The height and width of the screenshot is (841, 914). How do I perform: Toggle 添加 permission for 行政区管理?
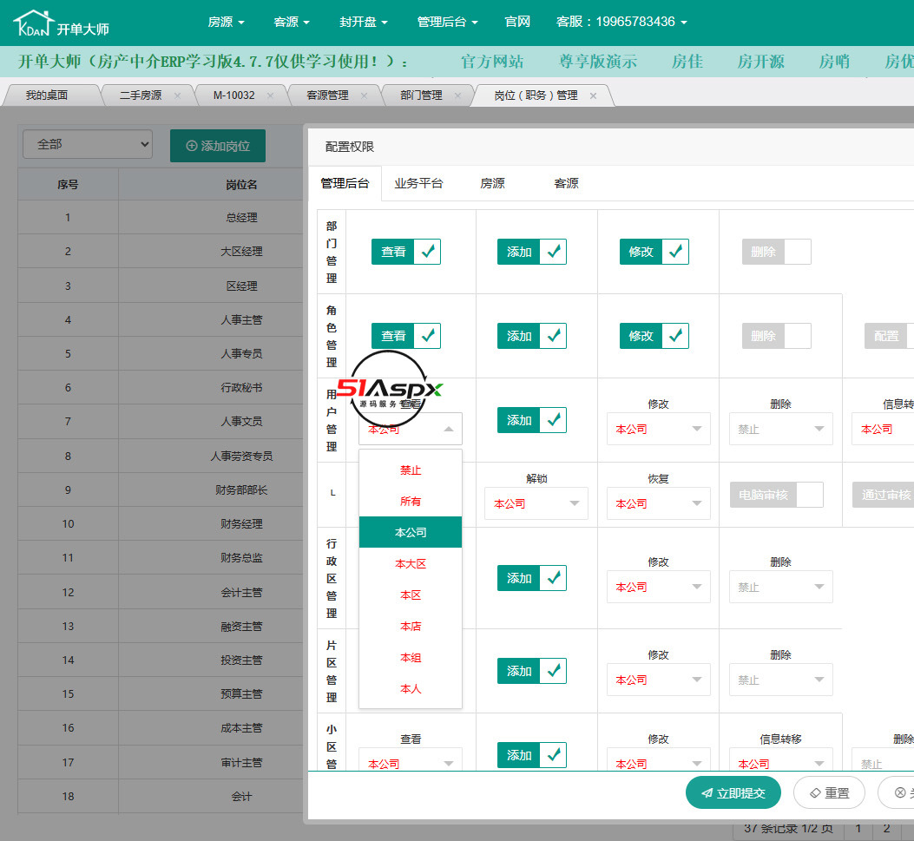(531, 578)
